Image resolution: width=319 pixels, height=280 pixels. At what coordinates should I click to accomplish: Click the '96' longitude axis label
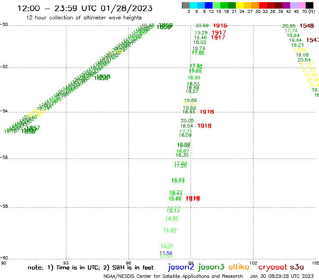(128, 263)
